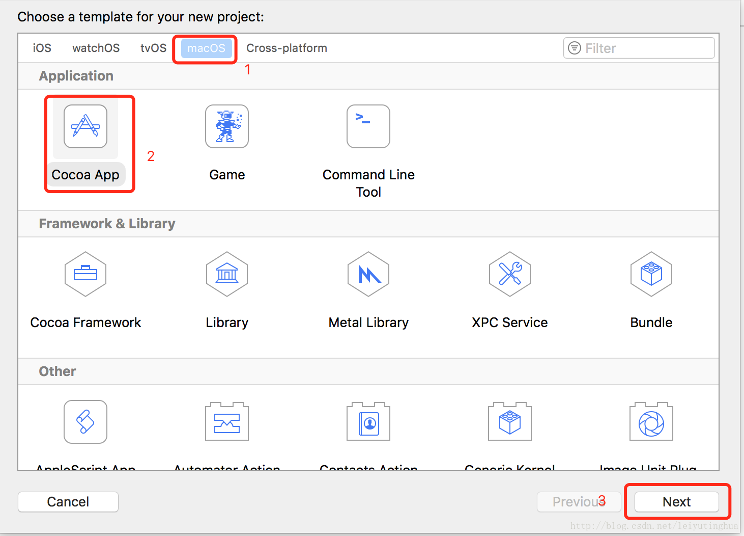The width and height of the screenshot is (744, 536).
Task: Select the macOS platform tab
Action: tap(206, 48)
